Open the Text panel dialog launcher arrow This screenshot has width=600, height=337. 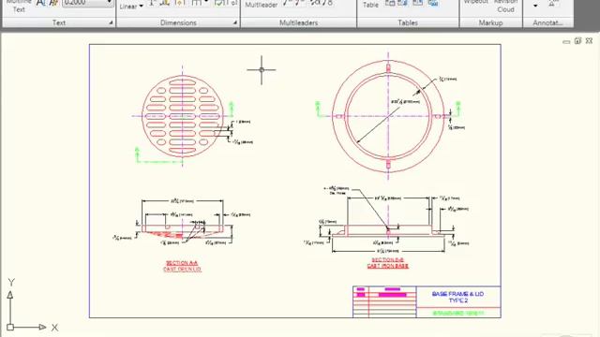[x=111, y=22]
